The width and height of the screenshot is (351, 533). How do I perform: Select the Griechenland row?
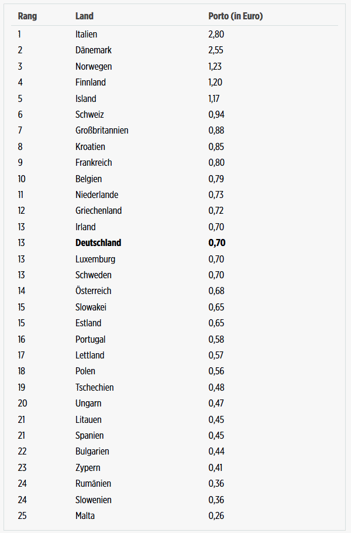(174, 210)
